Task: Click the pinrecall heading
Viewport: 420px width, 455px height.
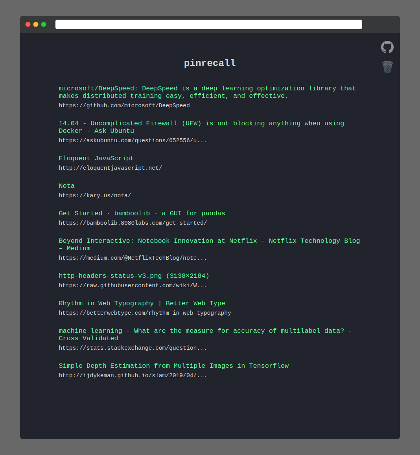Action: click(x=210, y=63)
